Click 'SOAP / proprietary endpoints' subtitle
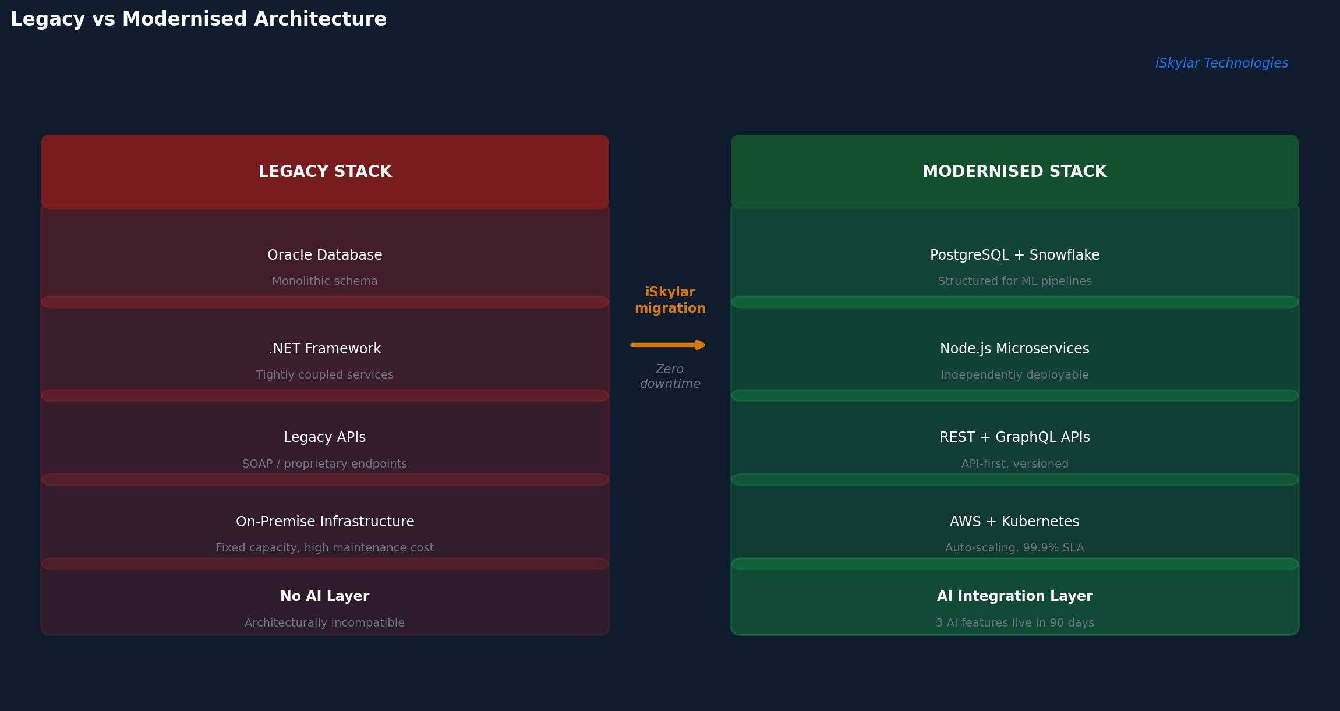 pyautogui.click(x=325, y=464)
